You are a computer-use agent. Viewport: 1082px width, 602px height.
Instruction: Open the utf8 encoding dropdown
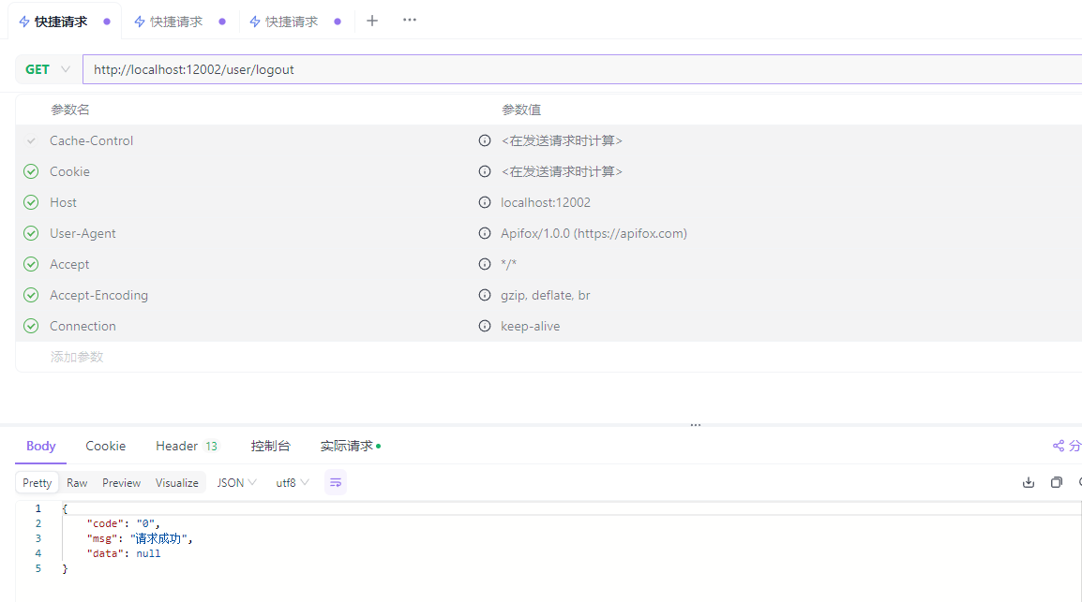click(x=292, y=483)
